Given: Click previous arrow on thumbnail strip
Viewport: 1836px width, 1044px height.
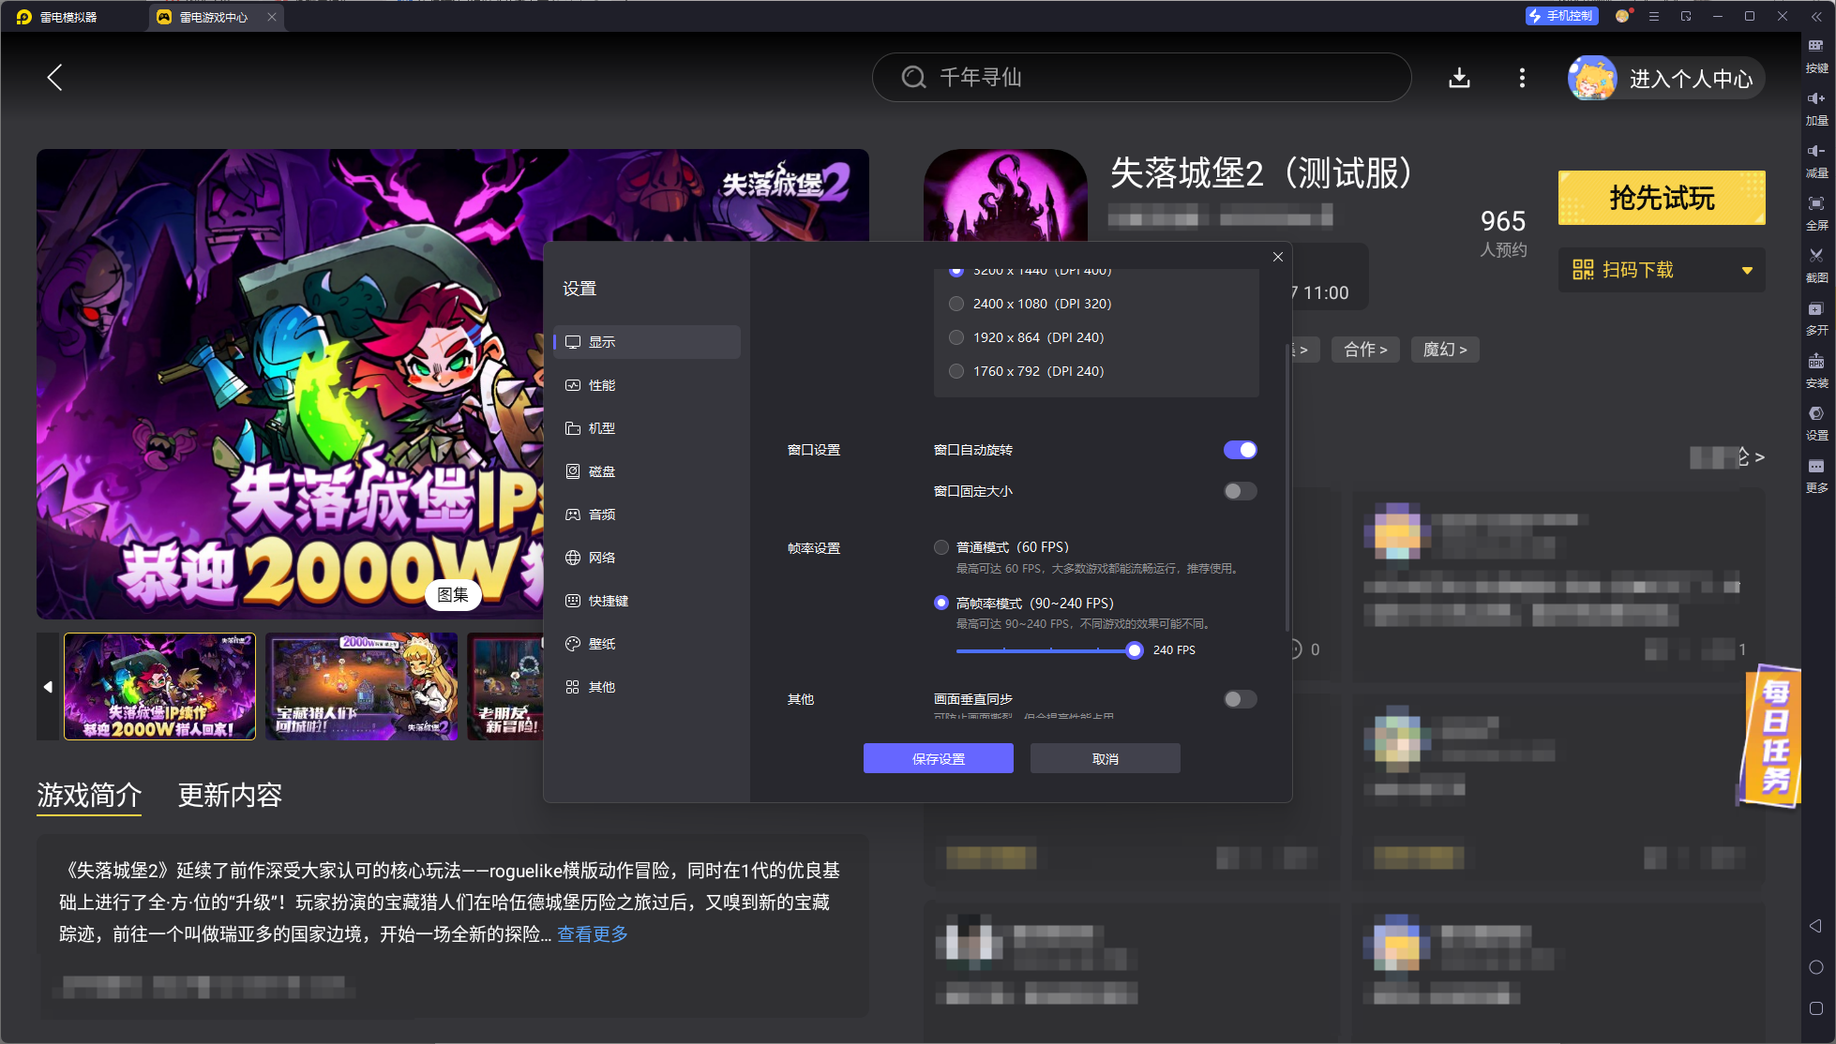Looking at the screenshot, I should click(x=48, y=687).
